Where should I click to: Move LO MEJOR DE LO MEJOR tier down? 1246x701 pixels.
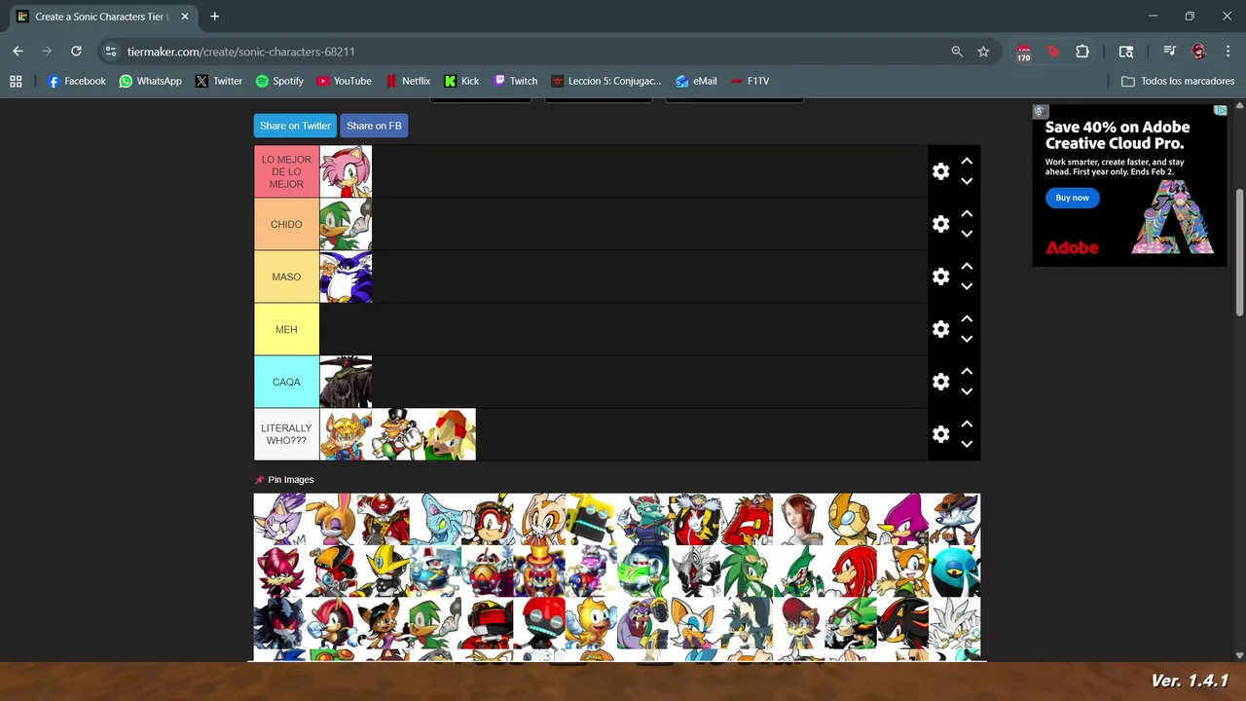[x=967, y=181]
